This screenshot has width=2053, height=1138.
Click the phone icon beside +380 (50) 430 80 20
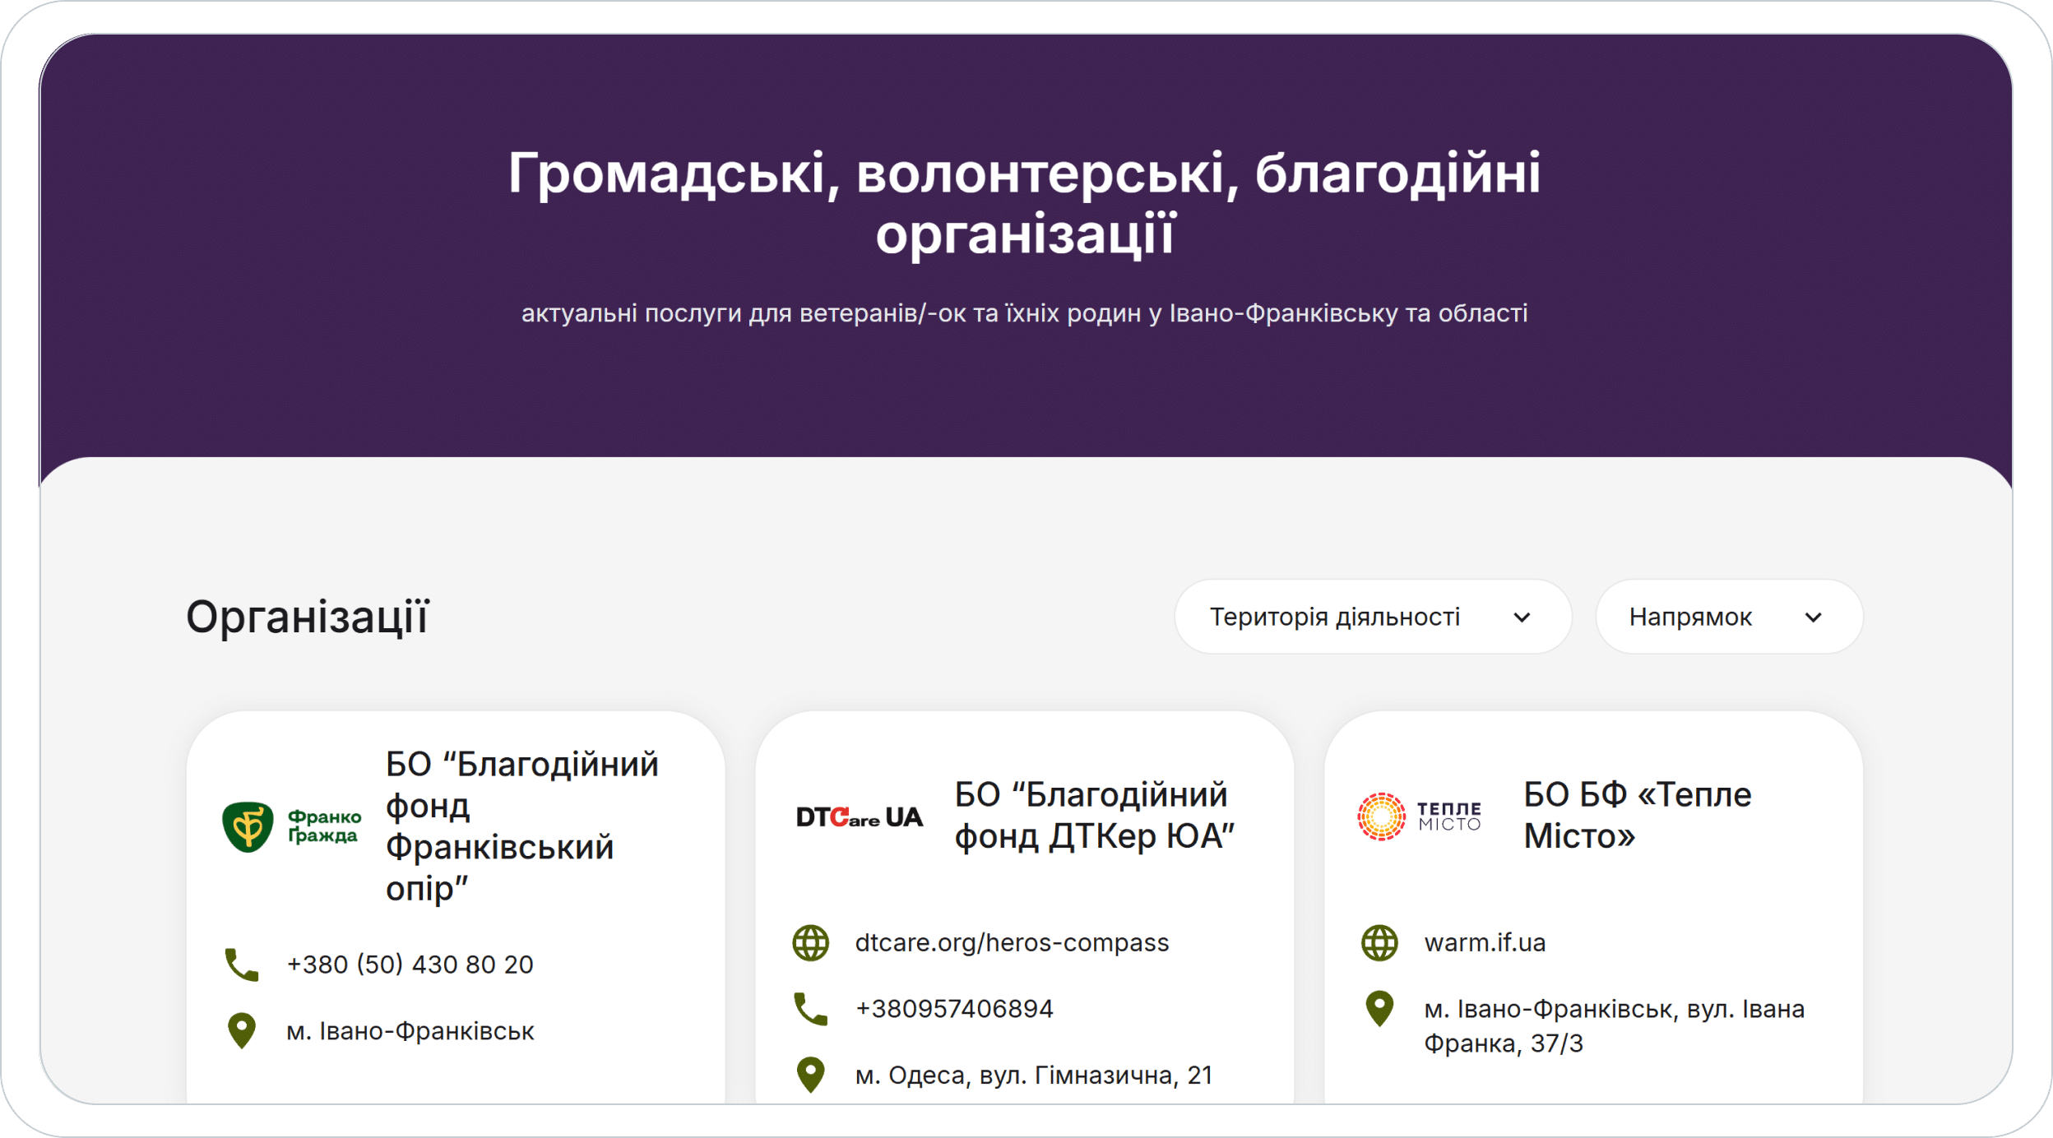tap(242, 965)
